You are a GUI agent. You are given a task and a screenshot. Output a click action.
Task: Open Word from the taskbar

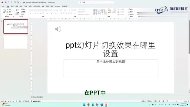(x=102, y=105)
